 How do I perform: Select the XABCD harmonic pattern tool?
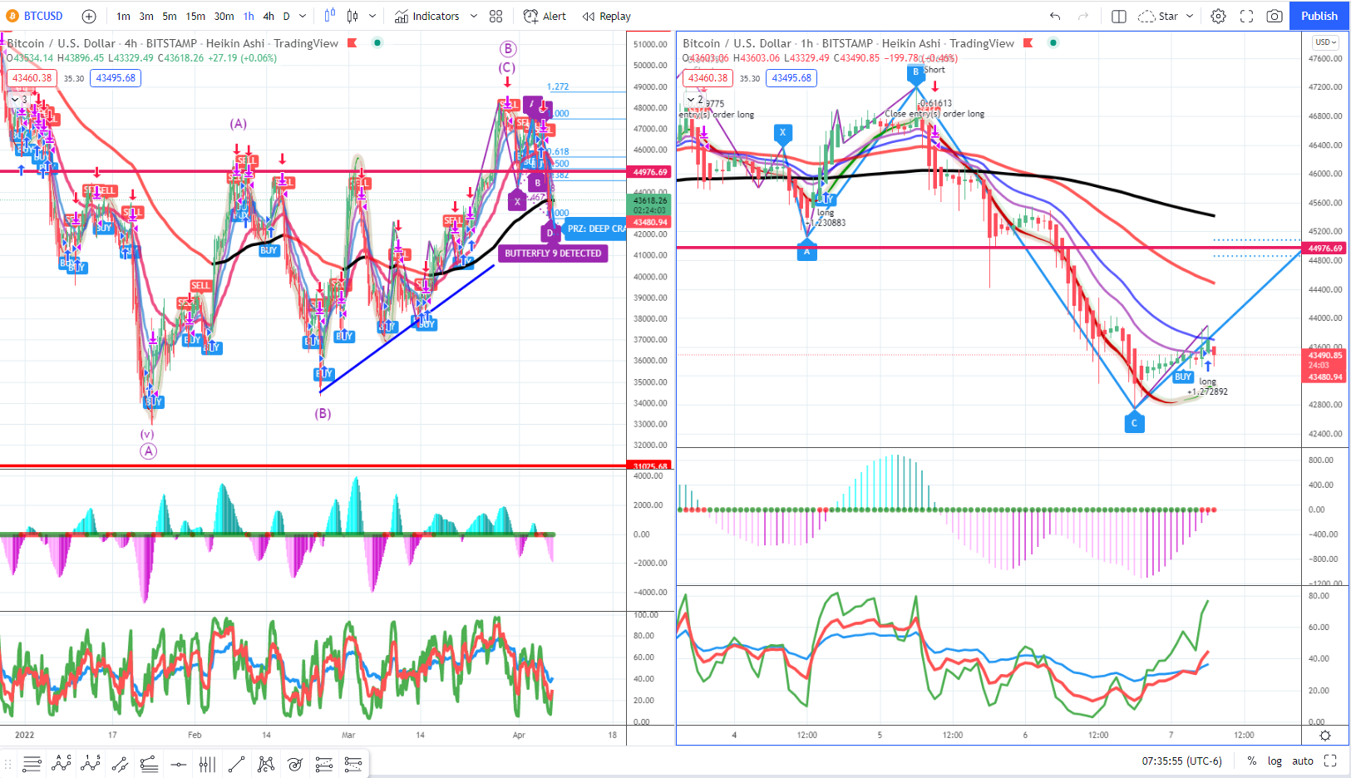[266, 764]
